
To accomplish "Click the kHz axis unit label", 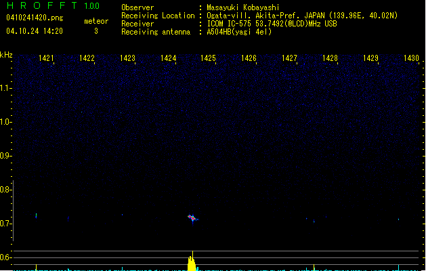I will point(6,55).
